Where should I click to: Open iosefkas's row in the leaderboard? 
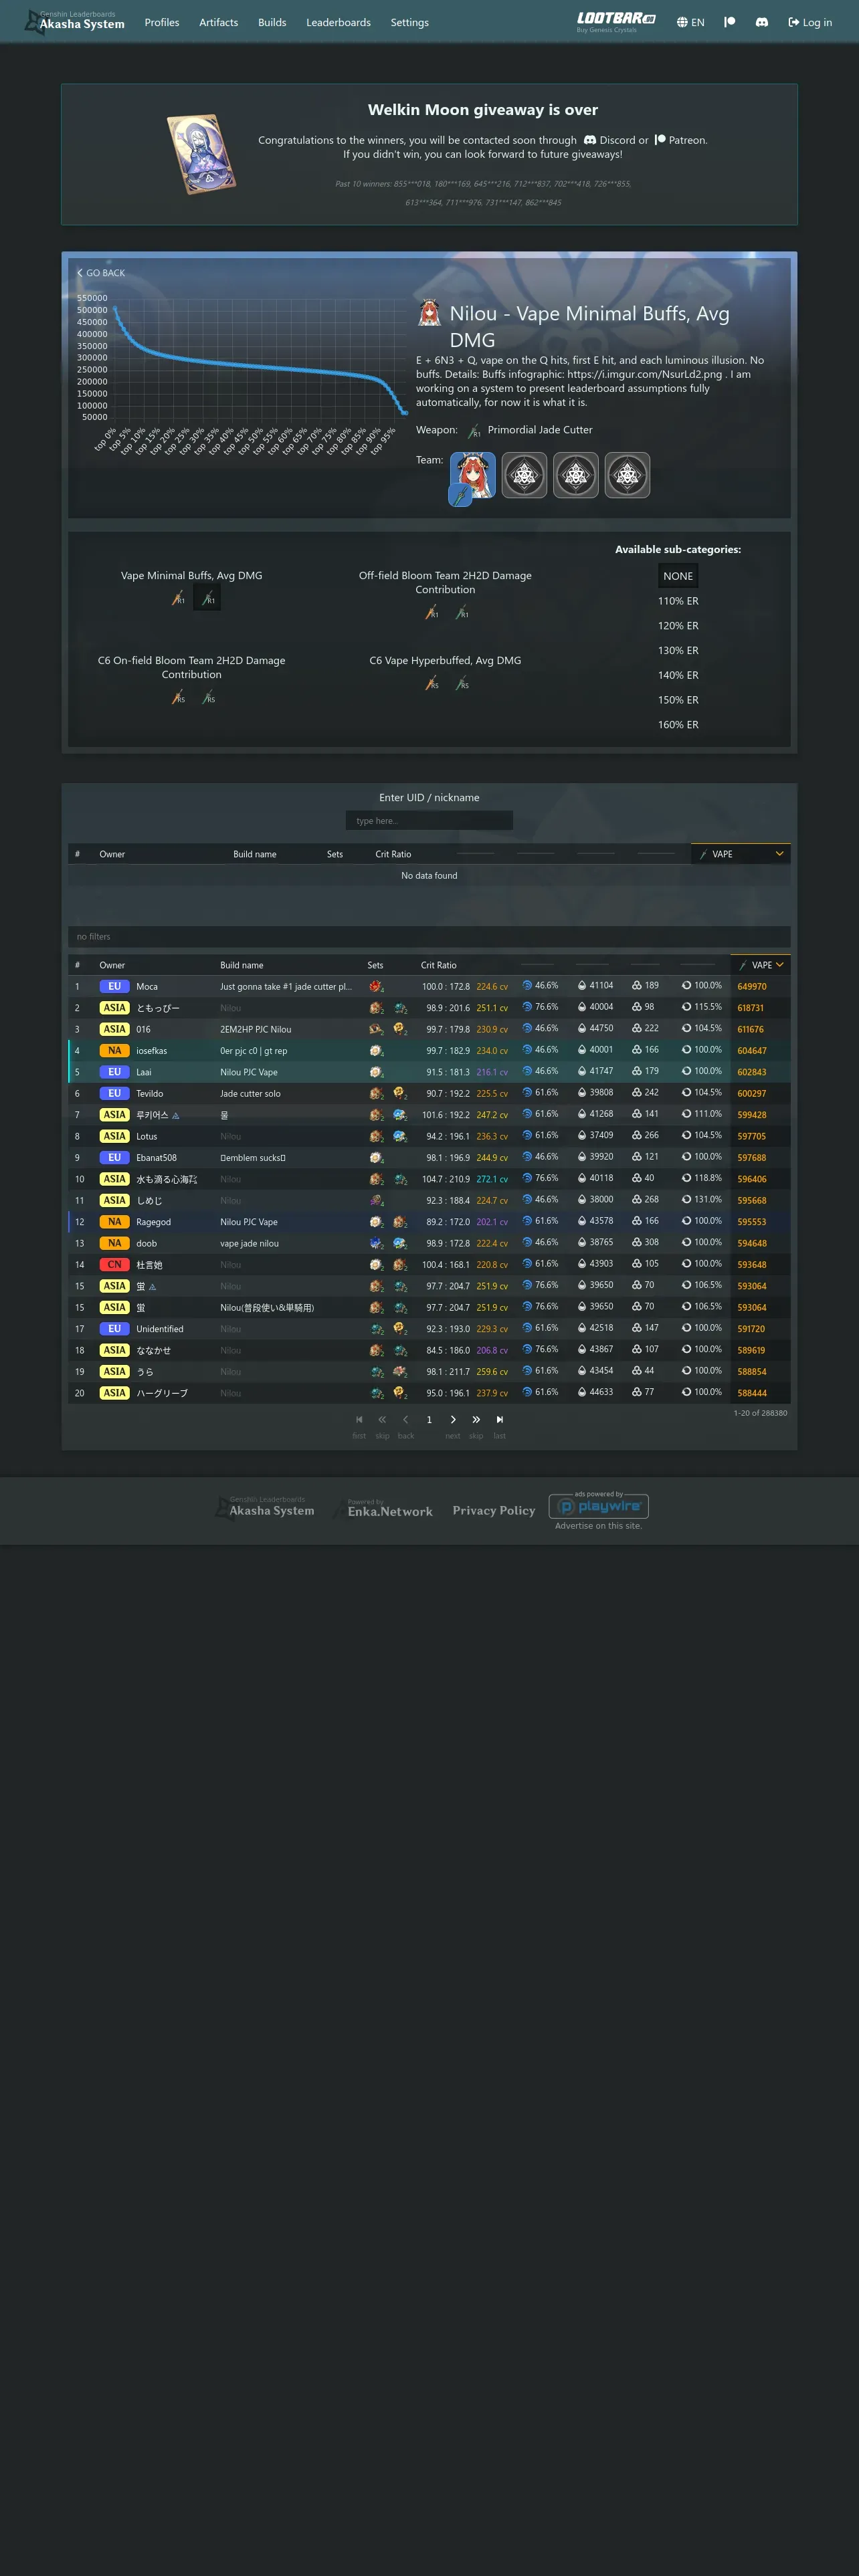click(x=429, y=1050)
